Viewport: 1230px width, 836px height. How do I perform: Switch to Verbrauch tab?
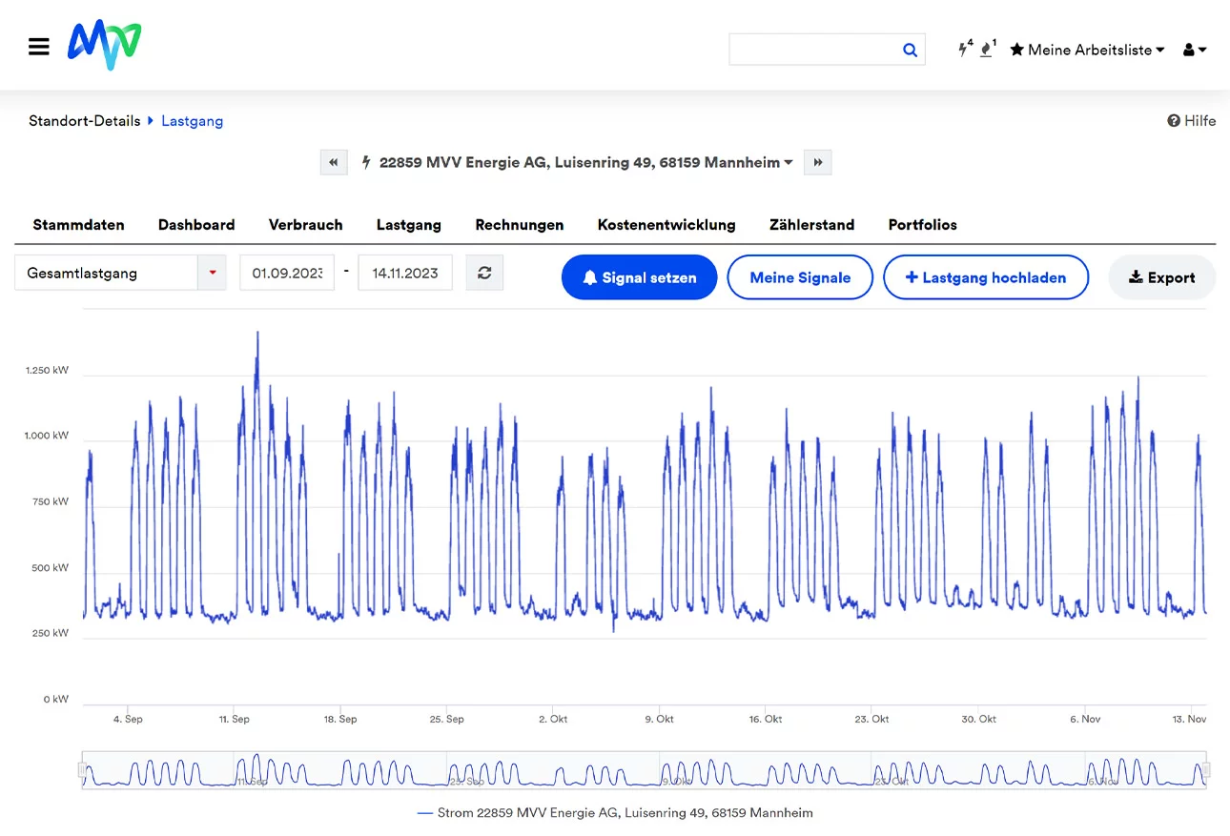(305, 225)
